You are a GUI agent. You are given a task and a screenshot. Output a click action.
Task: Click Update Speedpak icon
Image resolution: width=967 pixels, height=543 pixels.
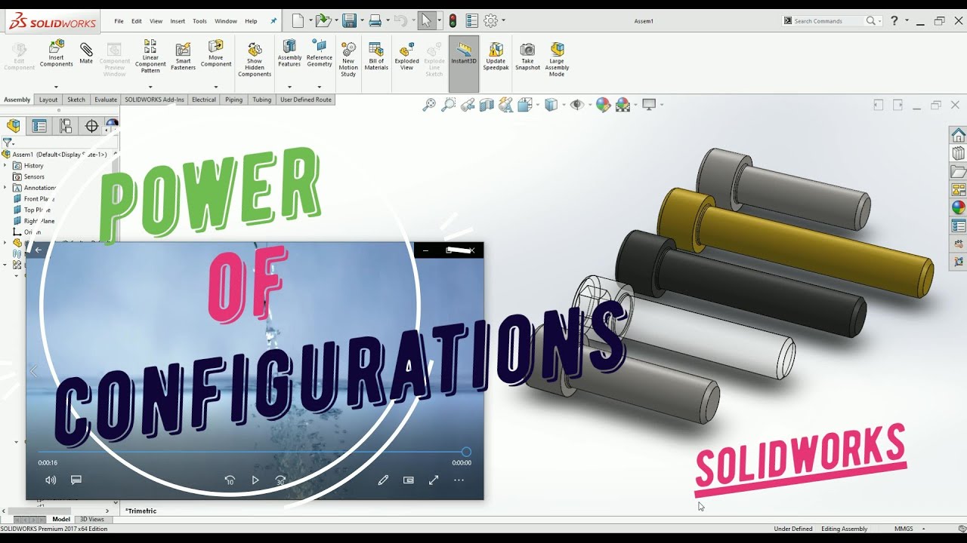click(x=496, y=56)
